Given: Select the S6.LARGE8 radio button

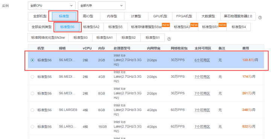Looking at the screenshot, I should coord(32,110).
